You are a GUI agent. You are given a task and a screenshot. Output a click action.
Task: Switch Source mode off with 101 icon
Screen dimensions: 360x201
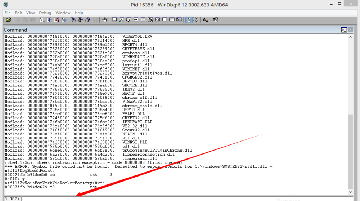click(196, 20)
